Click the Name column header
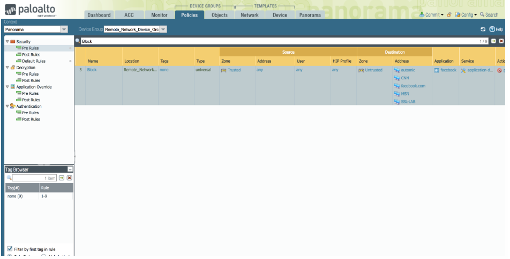 click(93, 61)
